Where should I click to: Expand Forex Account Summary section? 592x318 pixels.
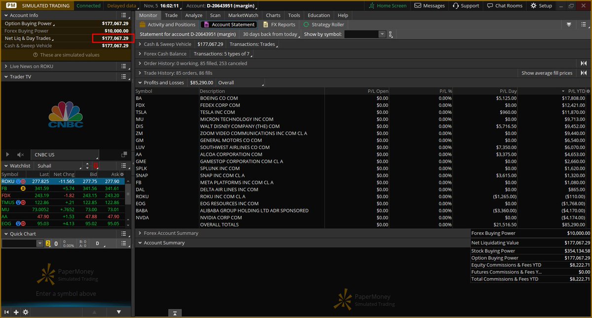(x=140, y=233)
